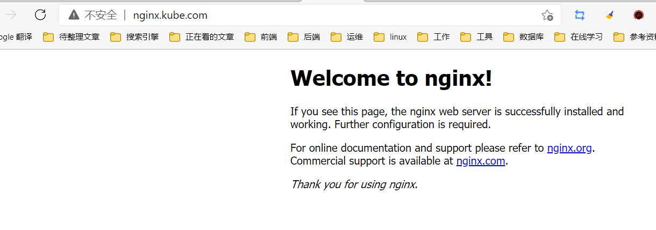The width and height of the screenshot is (656, 230).
Task: Open the 参考资料 bookmark folder
Action: coord(635,37)
